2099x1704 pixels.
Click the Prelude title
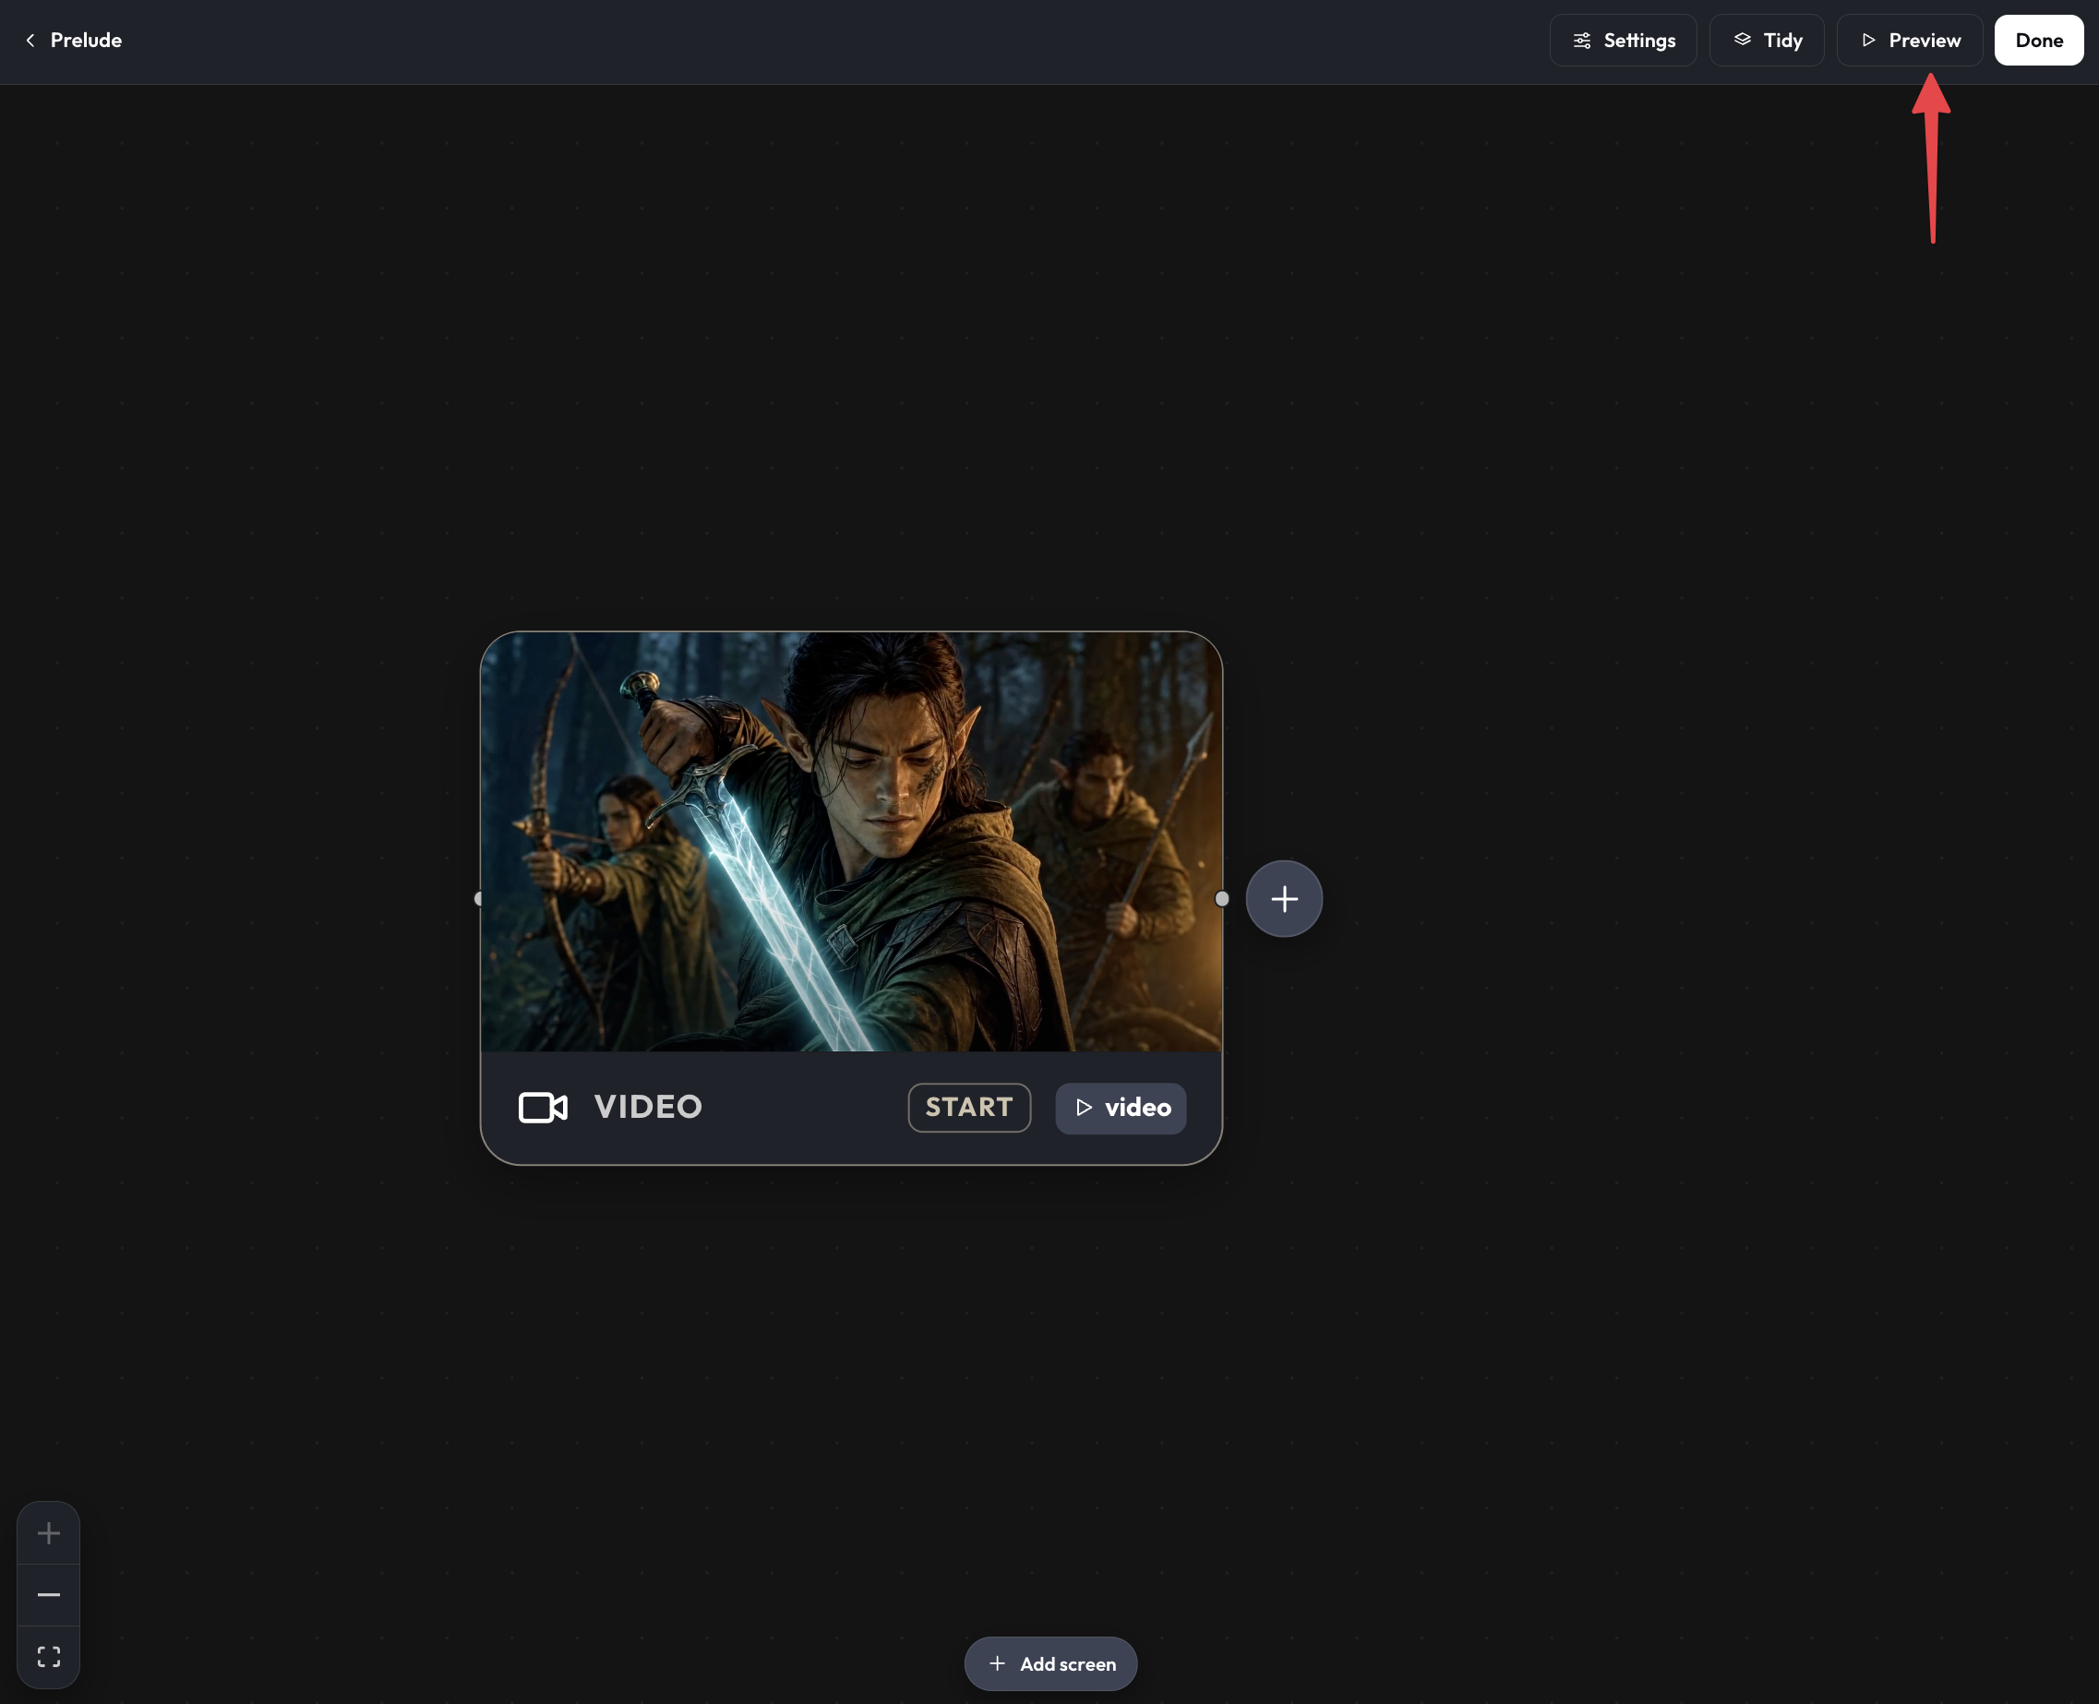87,41
